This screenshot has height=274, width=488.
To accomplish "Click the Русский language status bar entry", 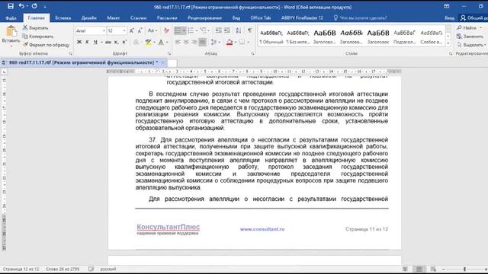I will pos(108,269).
